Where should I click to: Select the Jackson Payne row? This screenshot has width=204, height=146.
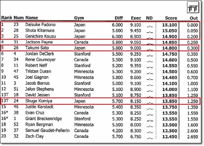click(100, 42)
